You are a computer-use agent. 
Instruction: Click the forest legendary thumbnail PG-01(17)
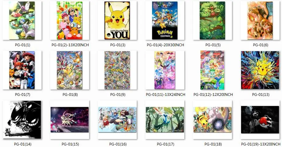point(165,120)
